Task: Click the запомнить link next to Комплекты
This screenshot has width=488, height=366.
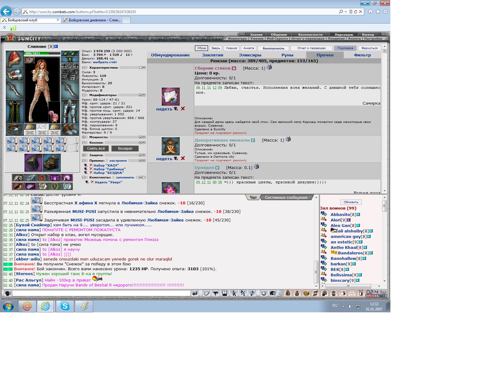Action: pos(125,178)
